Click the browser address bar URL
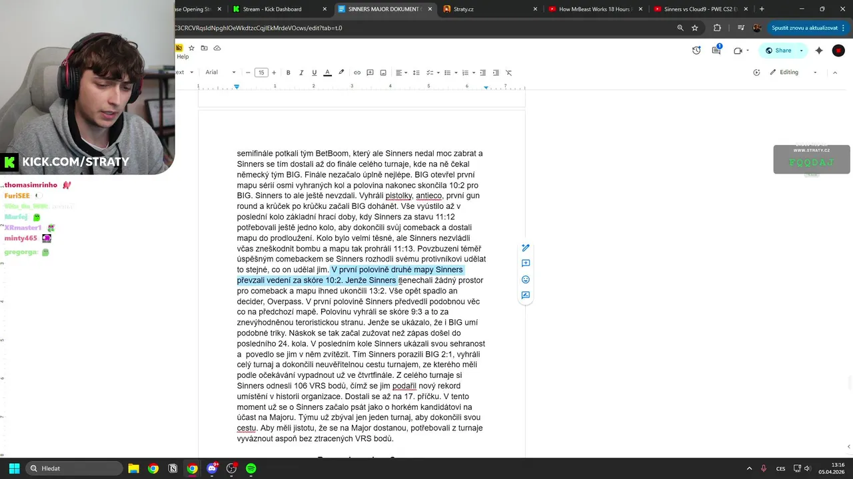The height and width of the screenshot is (479, 853). point(259,28)
